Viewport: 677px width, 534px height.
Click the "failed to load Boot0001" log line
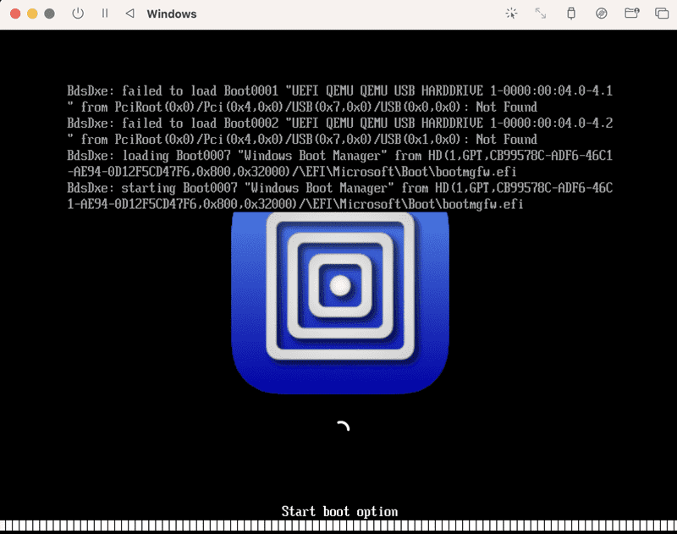click(340, 99)
